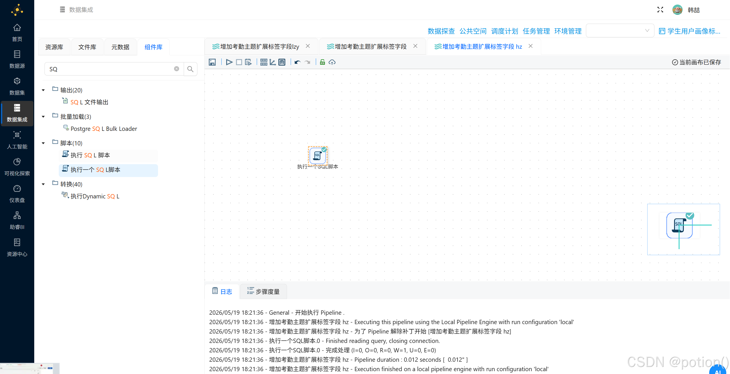The image size is (730, 374).
Task: Switch to 步骤度量 tab
Action: pos(263,291)
